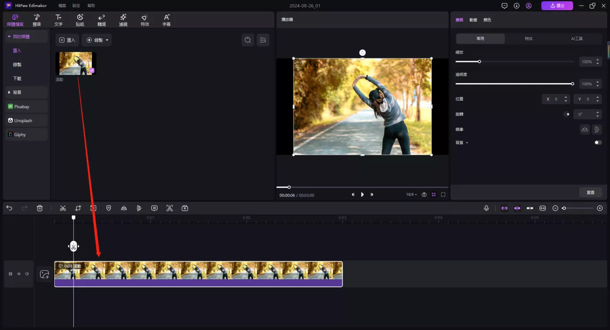Zoom in the timeline with plus icon
Viewport: 610px width, 330px height.
(x=600, y=208)
